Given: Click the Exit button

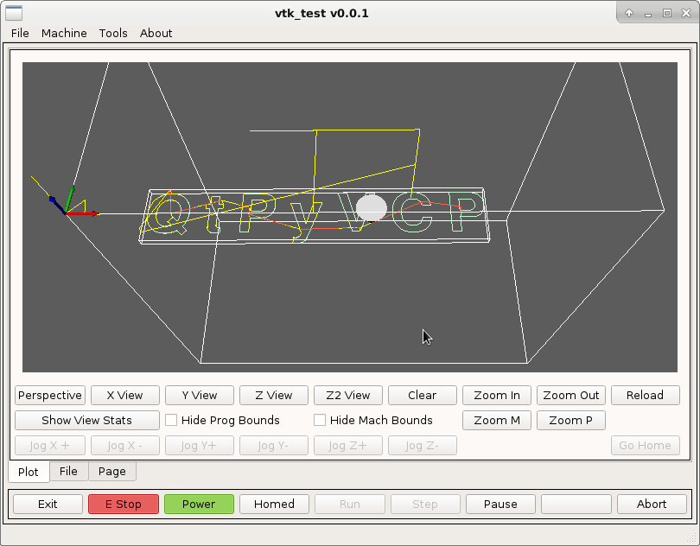Looking at the screenshot, I should point(48,504).
